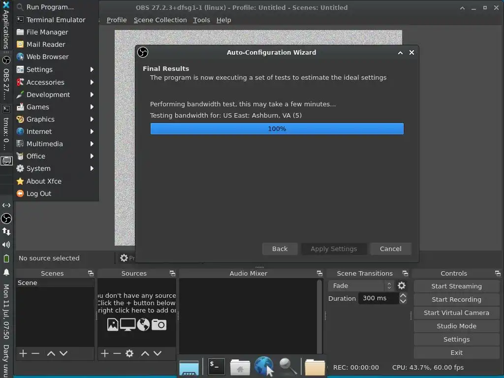Open the magnifier search in bottom dock
Image resolution: width=504 pixels, height=378 pixels.
(x=287, y=366)
